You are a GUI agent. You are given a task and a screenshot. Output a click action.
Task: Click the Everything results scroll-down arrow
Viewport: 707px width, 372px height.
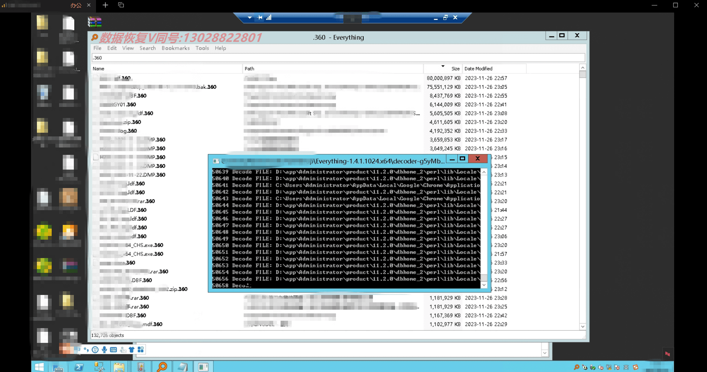coord(583,327)
